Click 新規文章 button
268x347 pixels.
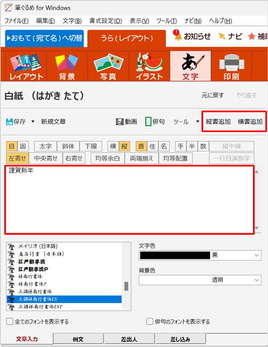pyautogui.click(x=53, y=121)
